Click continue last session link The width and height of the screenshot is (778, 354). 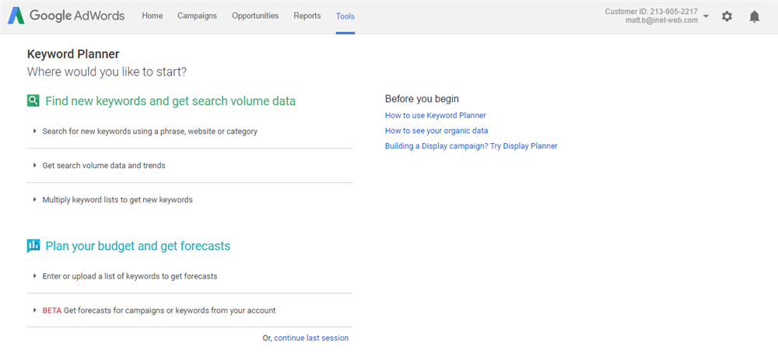coord(312,338)
